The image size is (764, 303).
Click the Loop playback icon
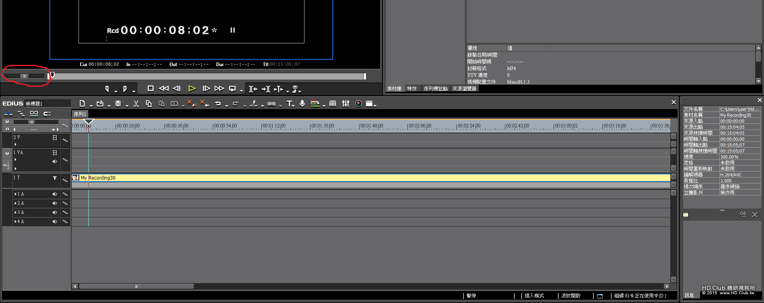(232, 89)
